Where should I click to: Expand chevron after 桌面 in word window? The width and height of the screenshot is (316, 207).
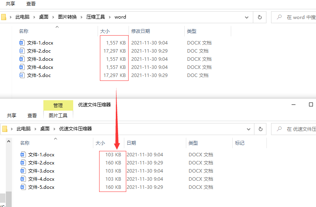tap(53, 17)
